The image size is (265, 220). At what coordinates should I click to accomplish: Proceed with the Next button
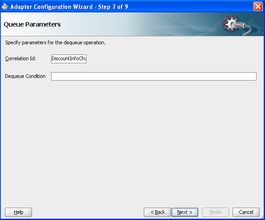[x=185, y=212]
